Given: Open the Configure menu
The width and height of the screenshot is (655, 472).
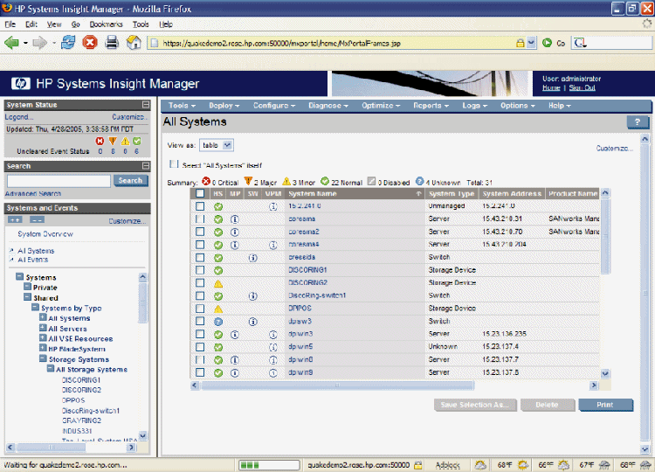Looking at the screenshot, I should (271, 105).
